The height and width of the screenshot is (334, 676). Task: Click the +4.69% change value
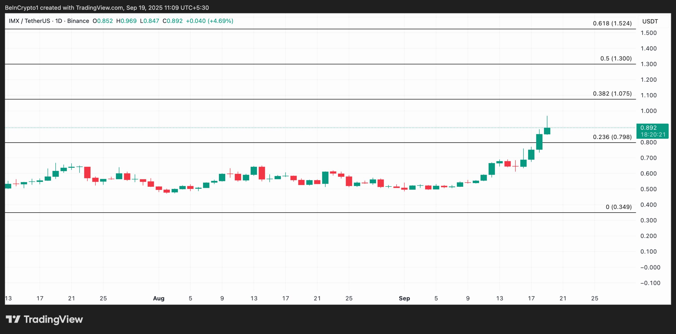click(x=220, y=21)
